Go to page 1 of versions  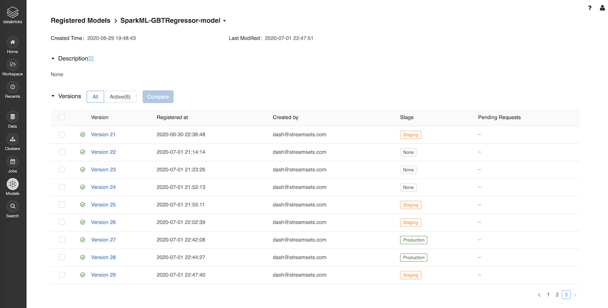tap(548, 295)
